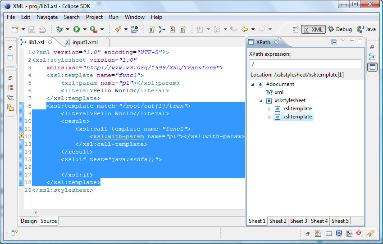Open the New file dropdown arrow

click(23, 29)
